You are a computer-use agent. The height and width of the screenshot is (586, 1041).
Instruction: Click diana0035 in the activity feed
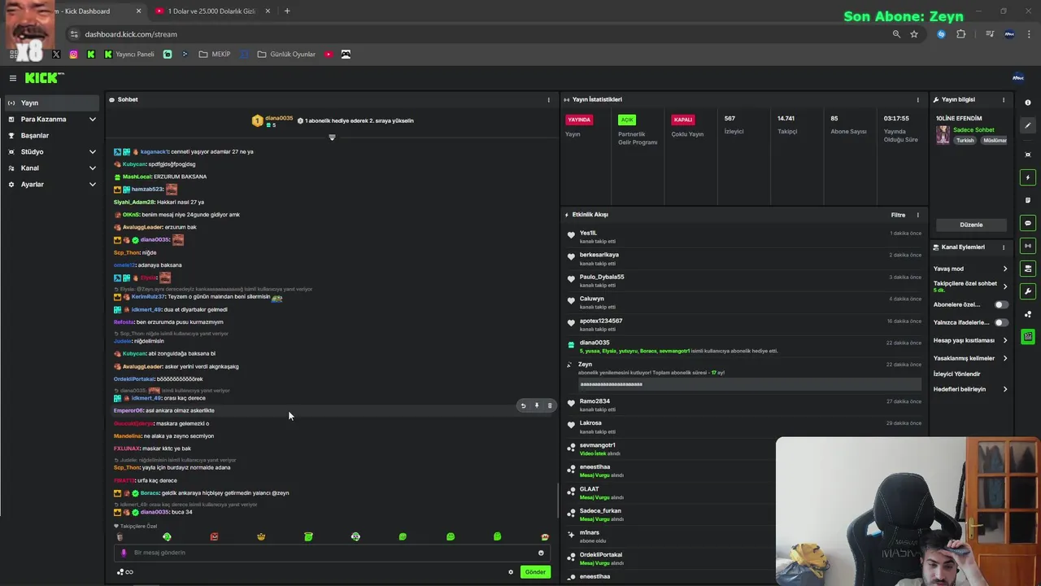point(595,343)
